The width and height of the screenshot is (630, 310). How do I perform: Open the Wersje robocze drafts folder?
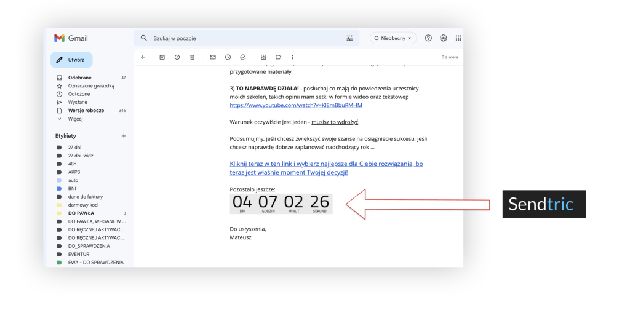pyautogui.click(x=86, y=111)
